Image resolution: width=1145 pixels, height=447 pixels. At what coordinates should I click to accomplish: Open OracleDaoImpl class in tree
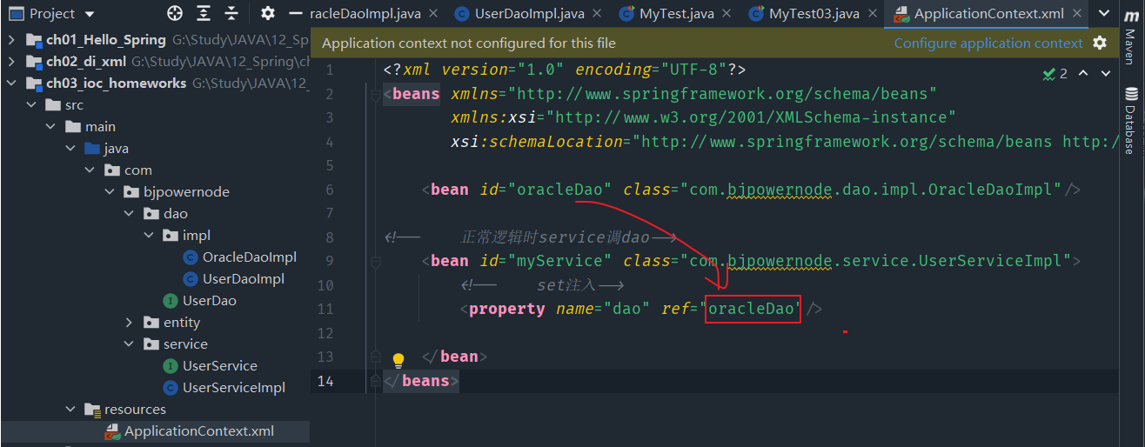[x=250, y=257]
